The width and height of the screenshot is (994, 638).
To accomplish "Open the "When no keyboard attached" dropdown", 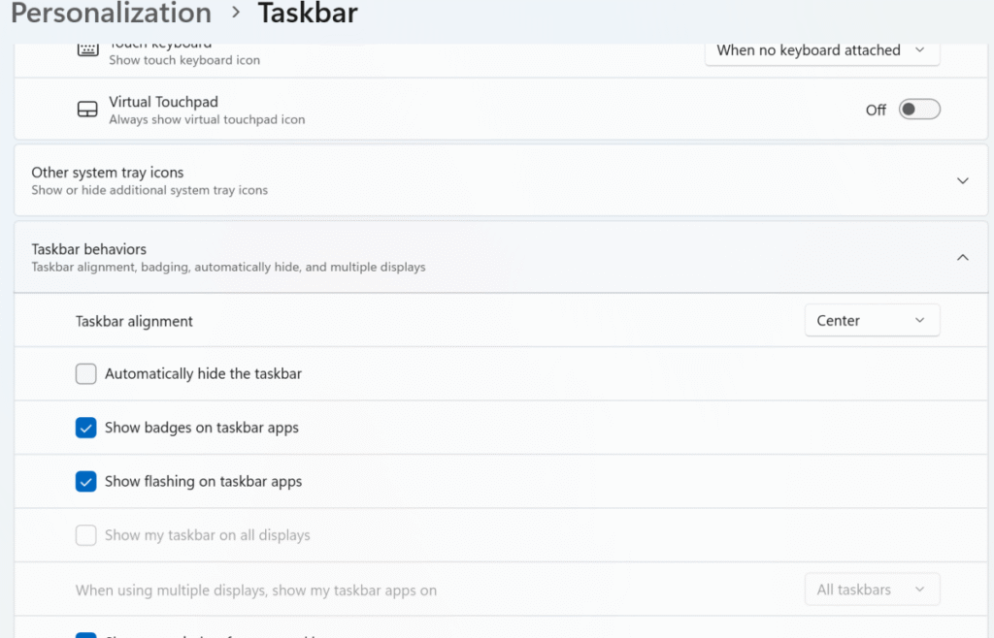I will (x=821, y=50).
